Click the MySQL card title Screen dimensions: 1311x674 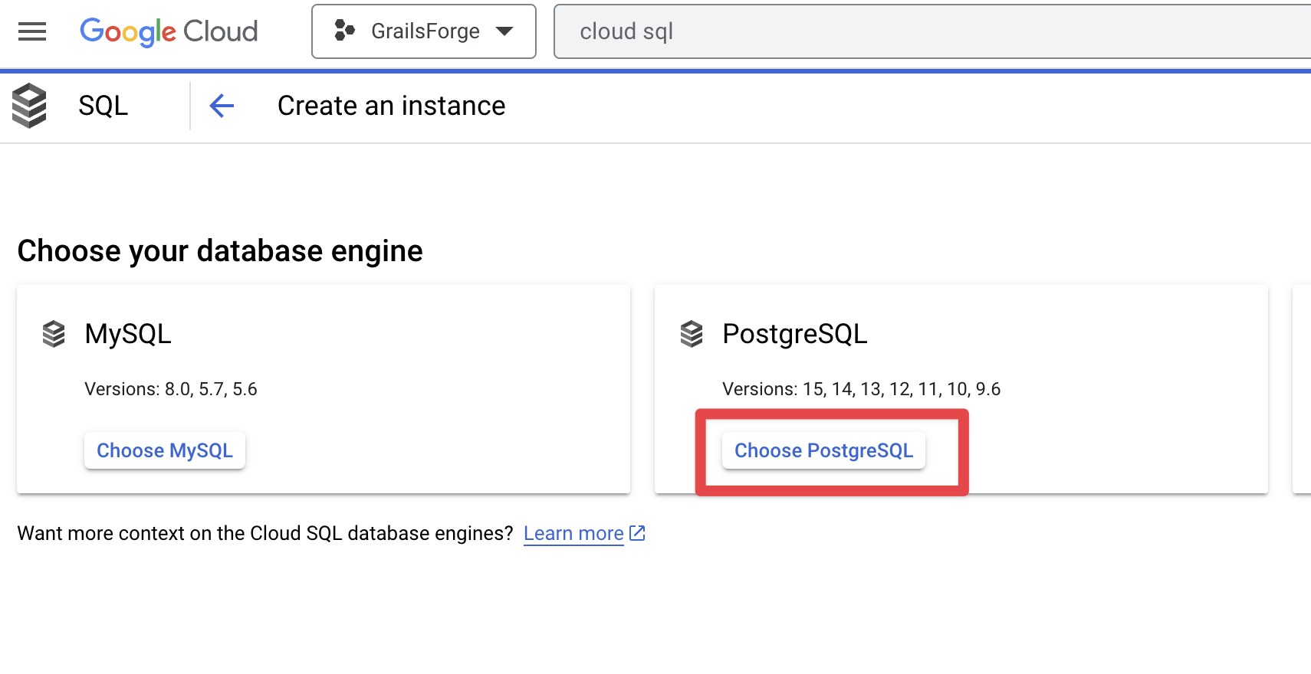pyautogui.click(x=128, y=334)
